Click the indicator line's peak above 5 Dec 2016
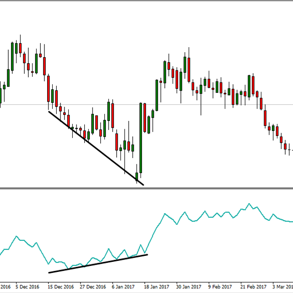Image resolution: width=293 pixels, height=293 pixels. [17, 237]
